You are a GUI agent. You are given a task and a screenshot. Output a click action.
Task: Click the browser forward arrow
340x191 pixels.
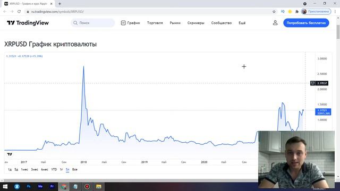tap(12, 12)
